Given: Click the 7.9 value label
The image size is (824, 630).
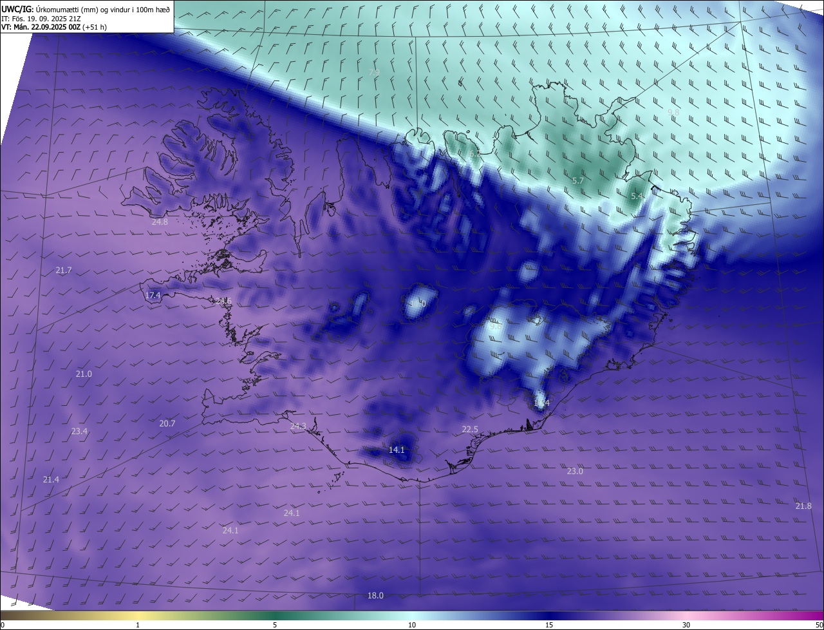Looking at the screenshot, I should point(374,73).
